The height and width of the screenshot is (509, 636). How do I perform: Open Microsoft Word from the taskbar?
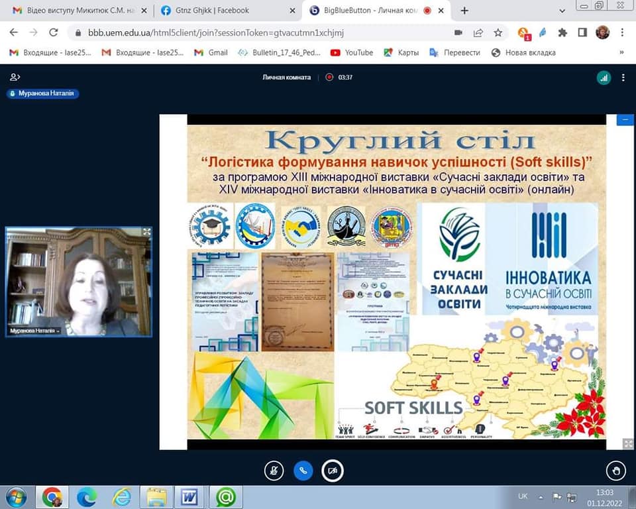[x=189, y=496]
